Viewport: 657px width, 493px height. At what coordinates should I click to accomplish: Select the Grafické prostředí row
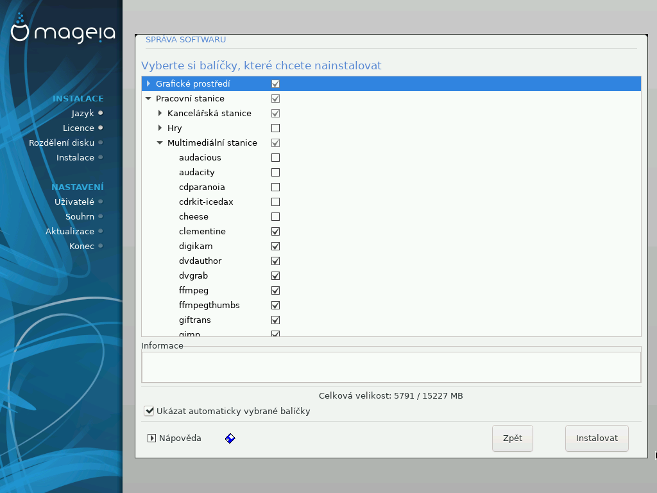pos(391,84)
